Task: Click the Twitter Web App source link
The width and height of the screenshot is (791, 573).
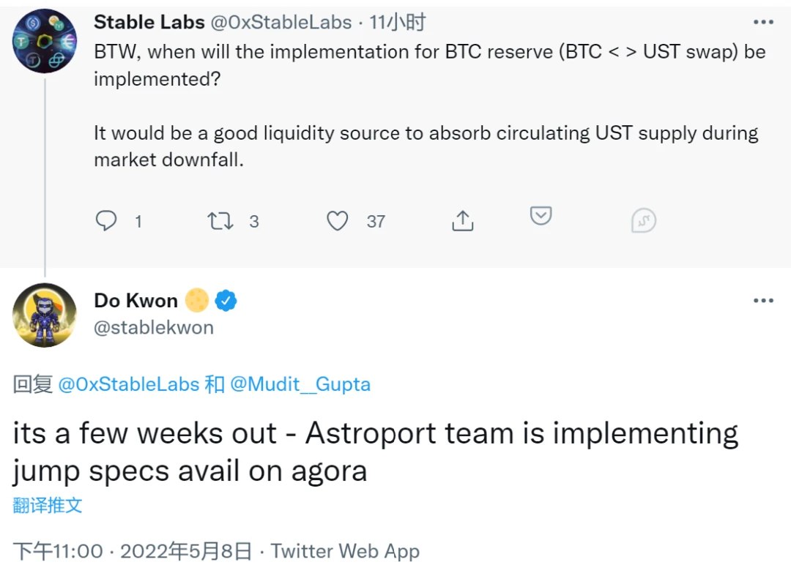Action: click(346, 551)
